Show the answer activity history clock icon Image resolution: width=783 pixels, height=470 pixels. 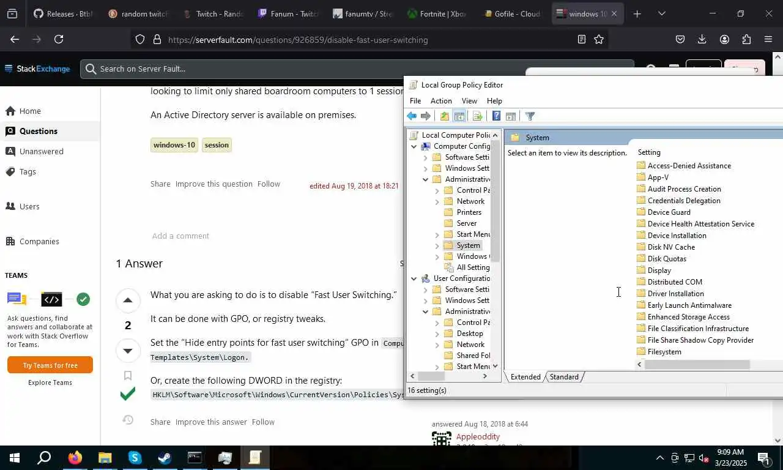(x=127, y=420)
